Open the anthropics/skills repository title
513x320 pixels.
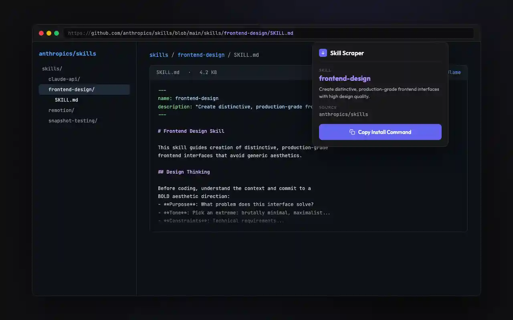tap(67, 54)
